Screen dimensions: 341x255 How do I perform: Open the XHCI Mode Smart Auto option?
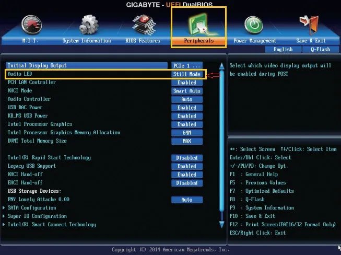[187, 91]
